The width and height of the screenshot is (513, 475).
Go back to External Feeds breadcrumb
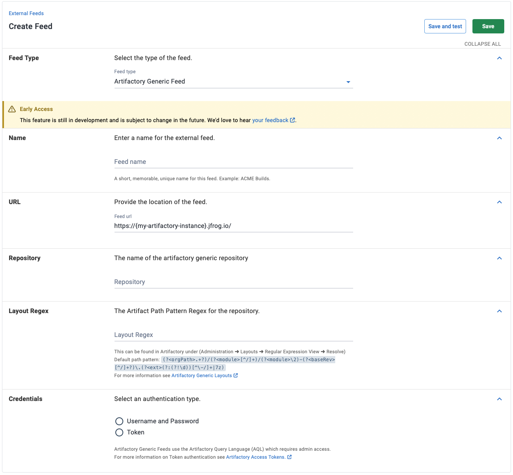point(26,13)
